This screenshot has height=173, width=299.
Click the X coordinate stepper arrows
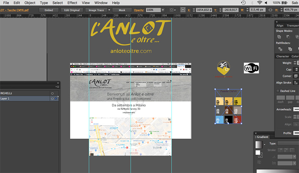pos(194,10)
